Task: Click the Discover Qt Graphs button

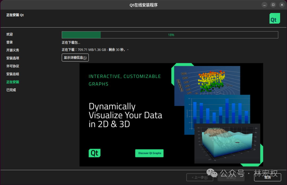Action: pos(149,153)
